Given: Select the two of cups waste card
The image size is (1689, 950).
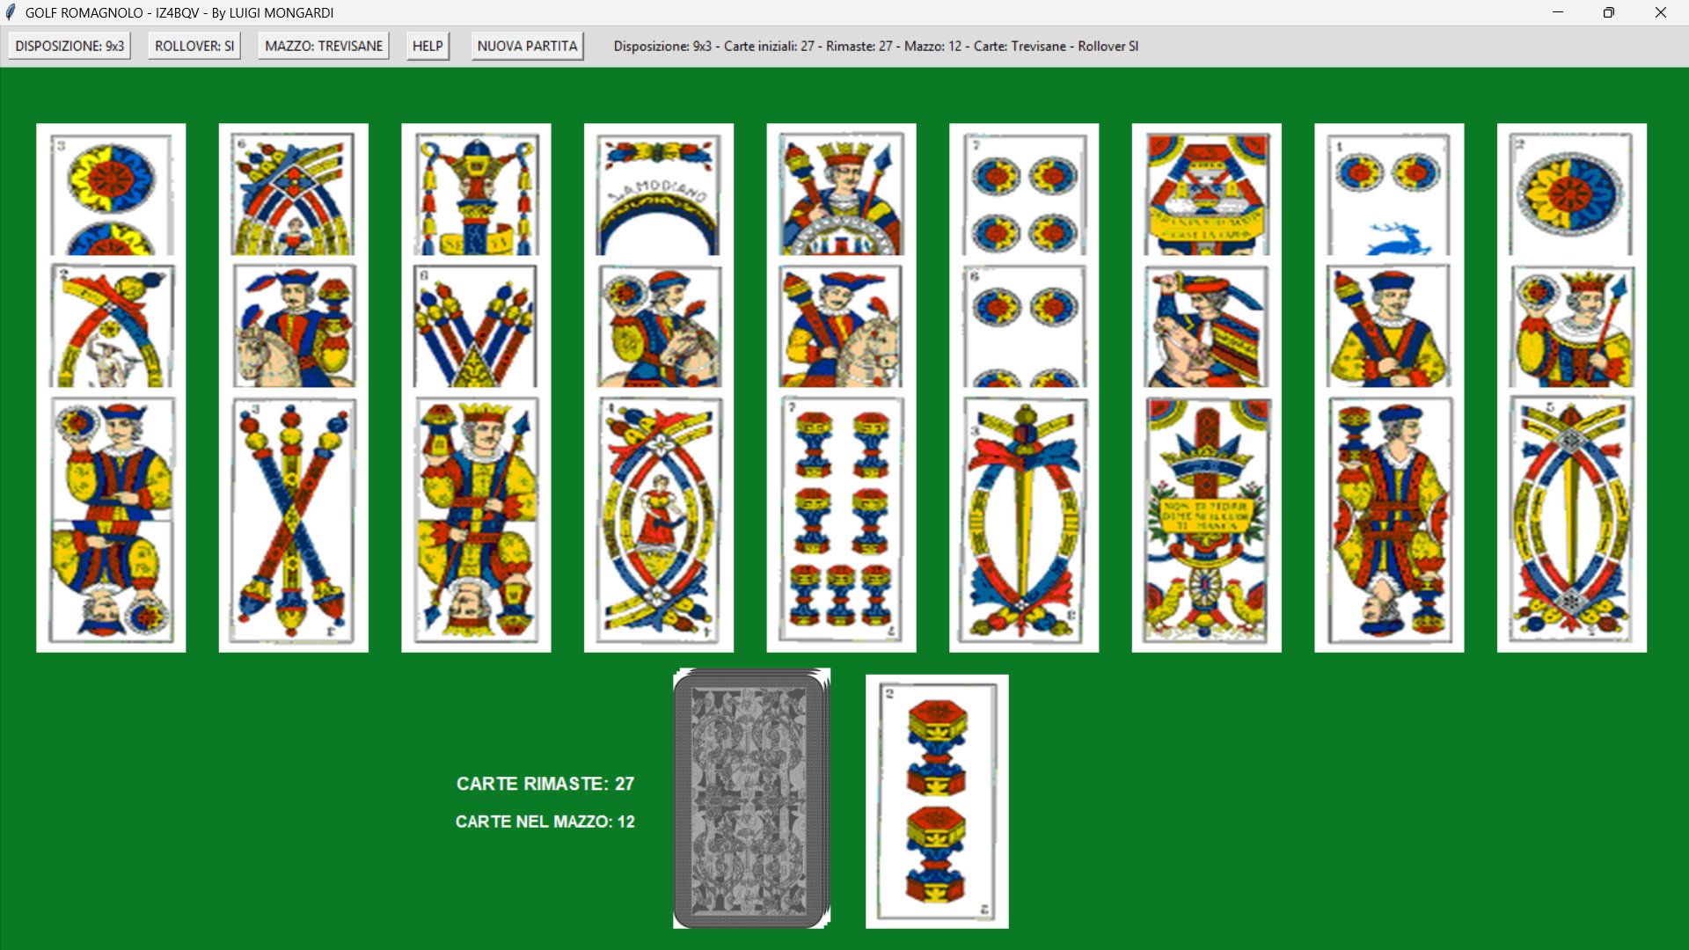Looking at the screenshot, I should coord(937,801).
